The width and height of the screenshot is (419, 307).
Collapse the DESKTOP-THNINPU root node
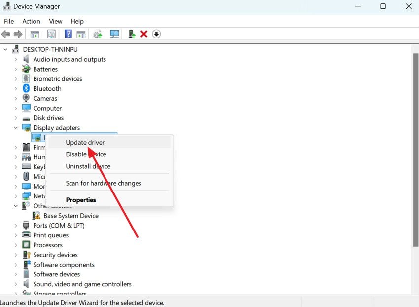pyautogui.click(x=5, y=49)
